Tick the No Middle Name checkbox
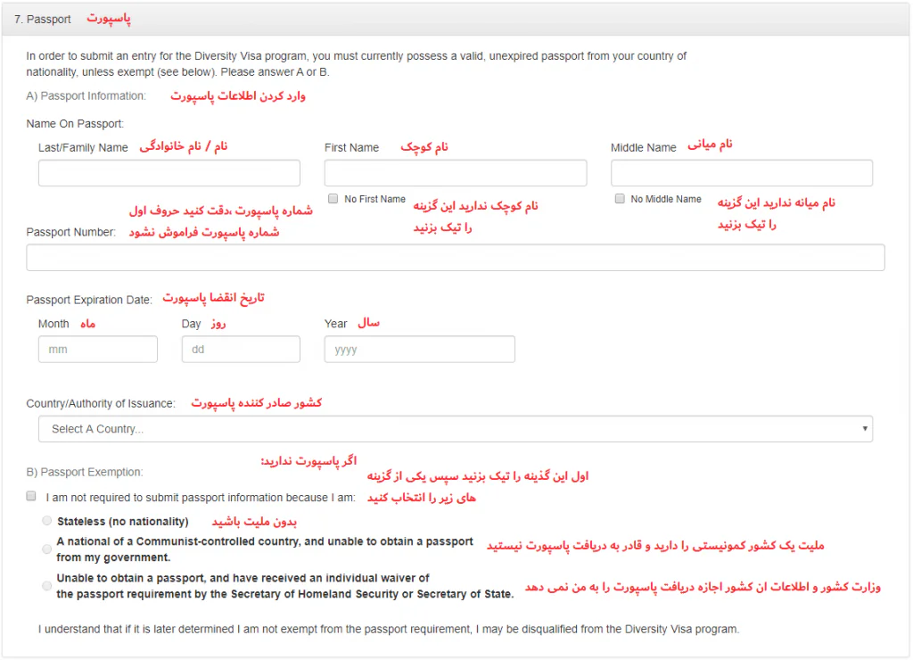 [x=620, y=199]
